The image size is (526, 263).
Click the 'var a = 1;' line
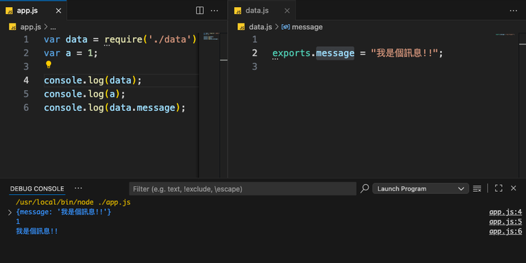[x=71, y=53]
